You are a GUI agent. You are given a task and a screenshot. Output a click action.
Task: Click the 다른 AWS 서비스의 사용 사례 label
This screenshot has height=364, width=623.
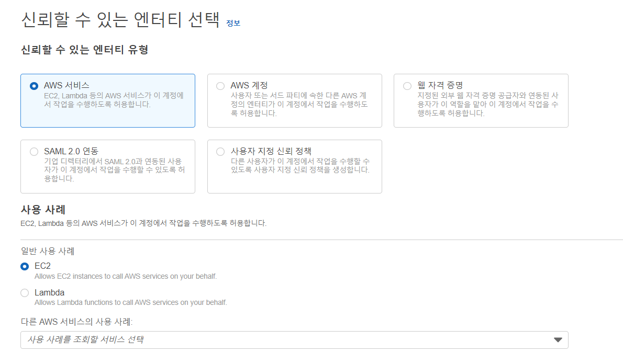pos(76,322)
